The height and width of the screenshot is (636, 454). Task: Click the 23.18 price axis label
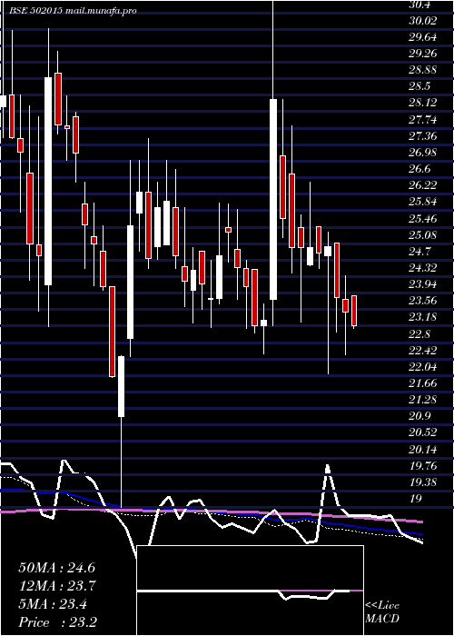pos(422,317)
